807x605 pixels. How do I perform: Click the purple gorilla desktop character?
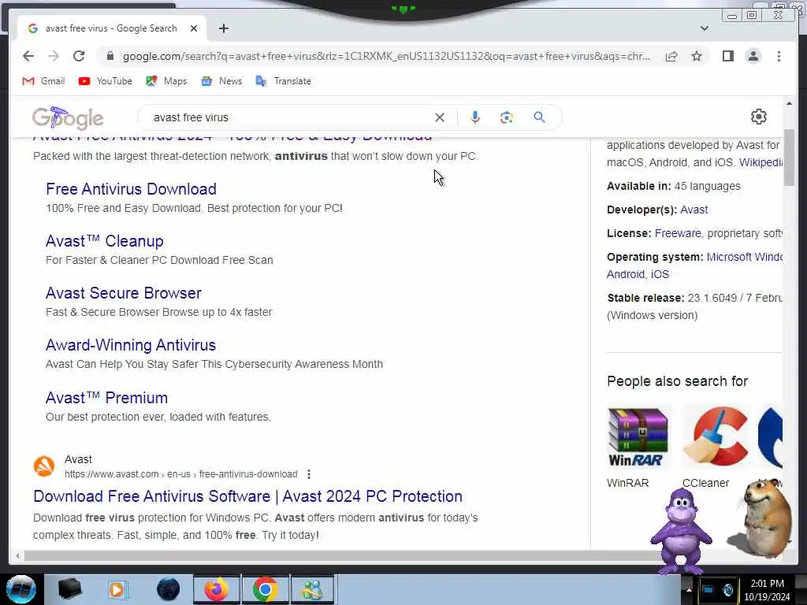point(681,531)
